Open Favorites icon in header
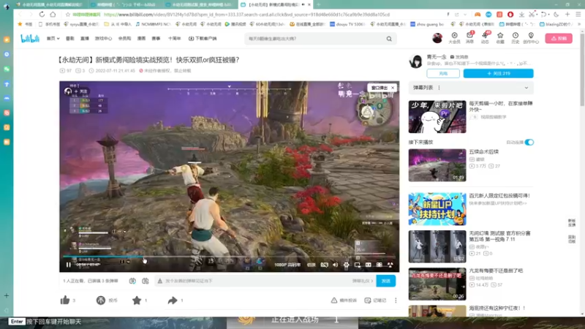 (x=500, y=38)
